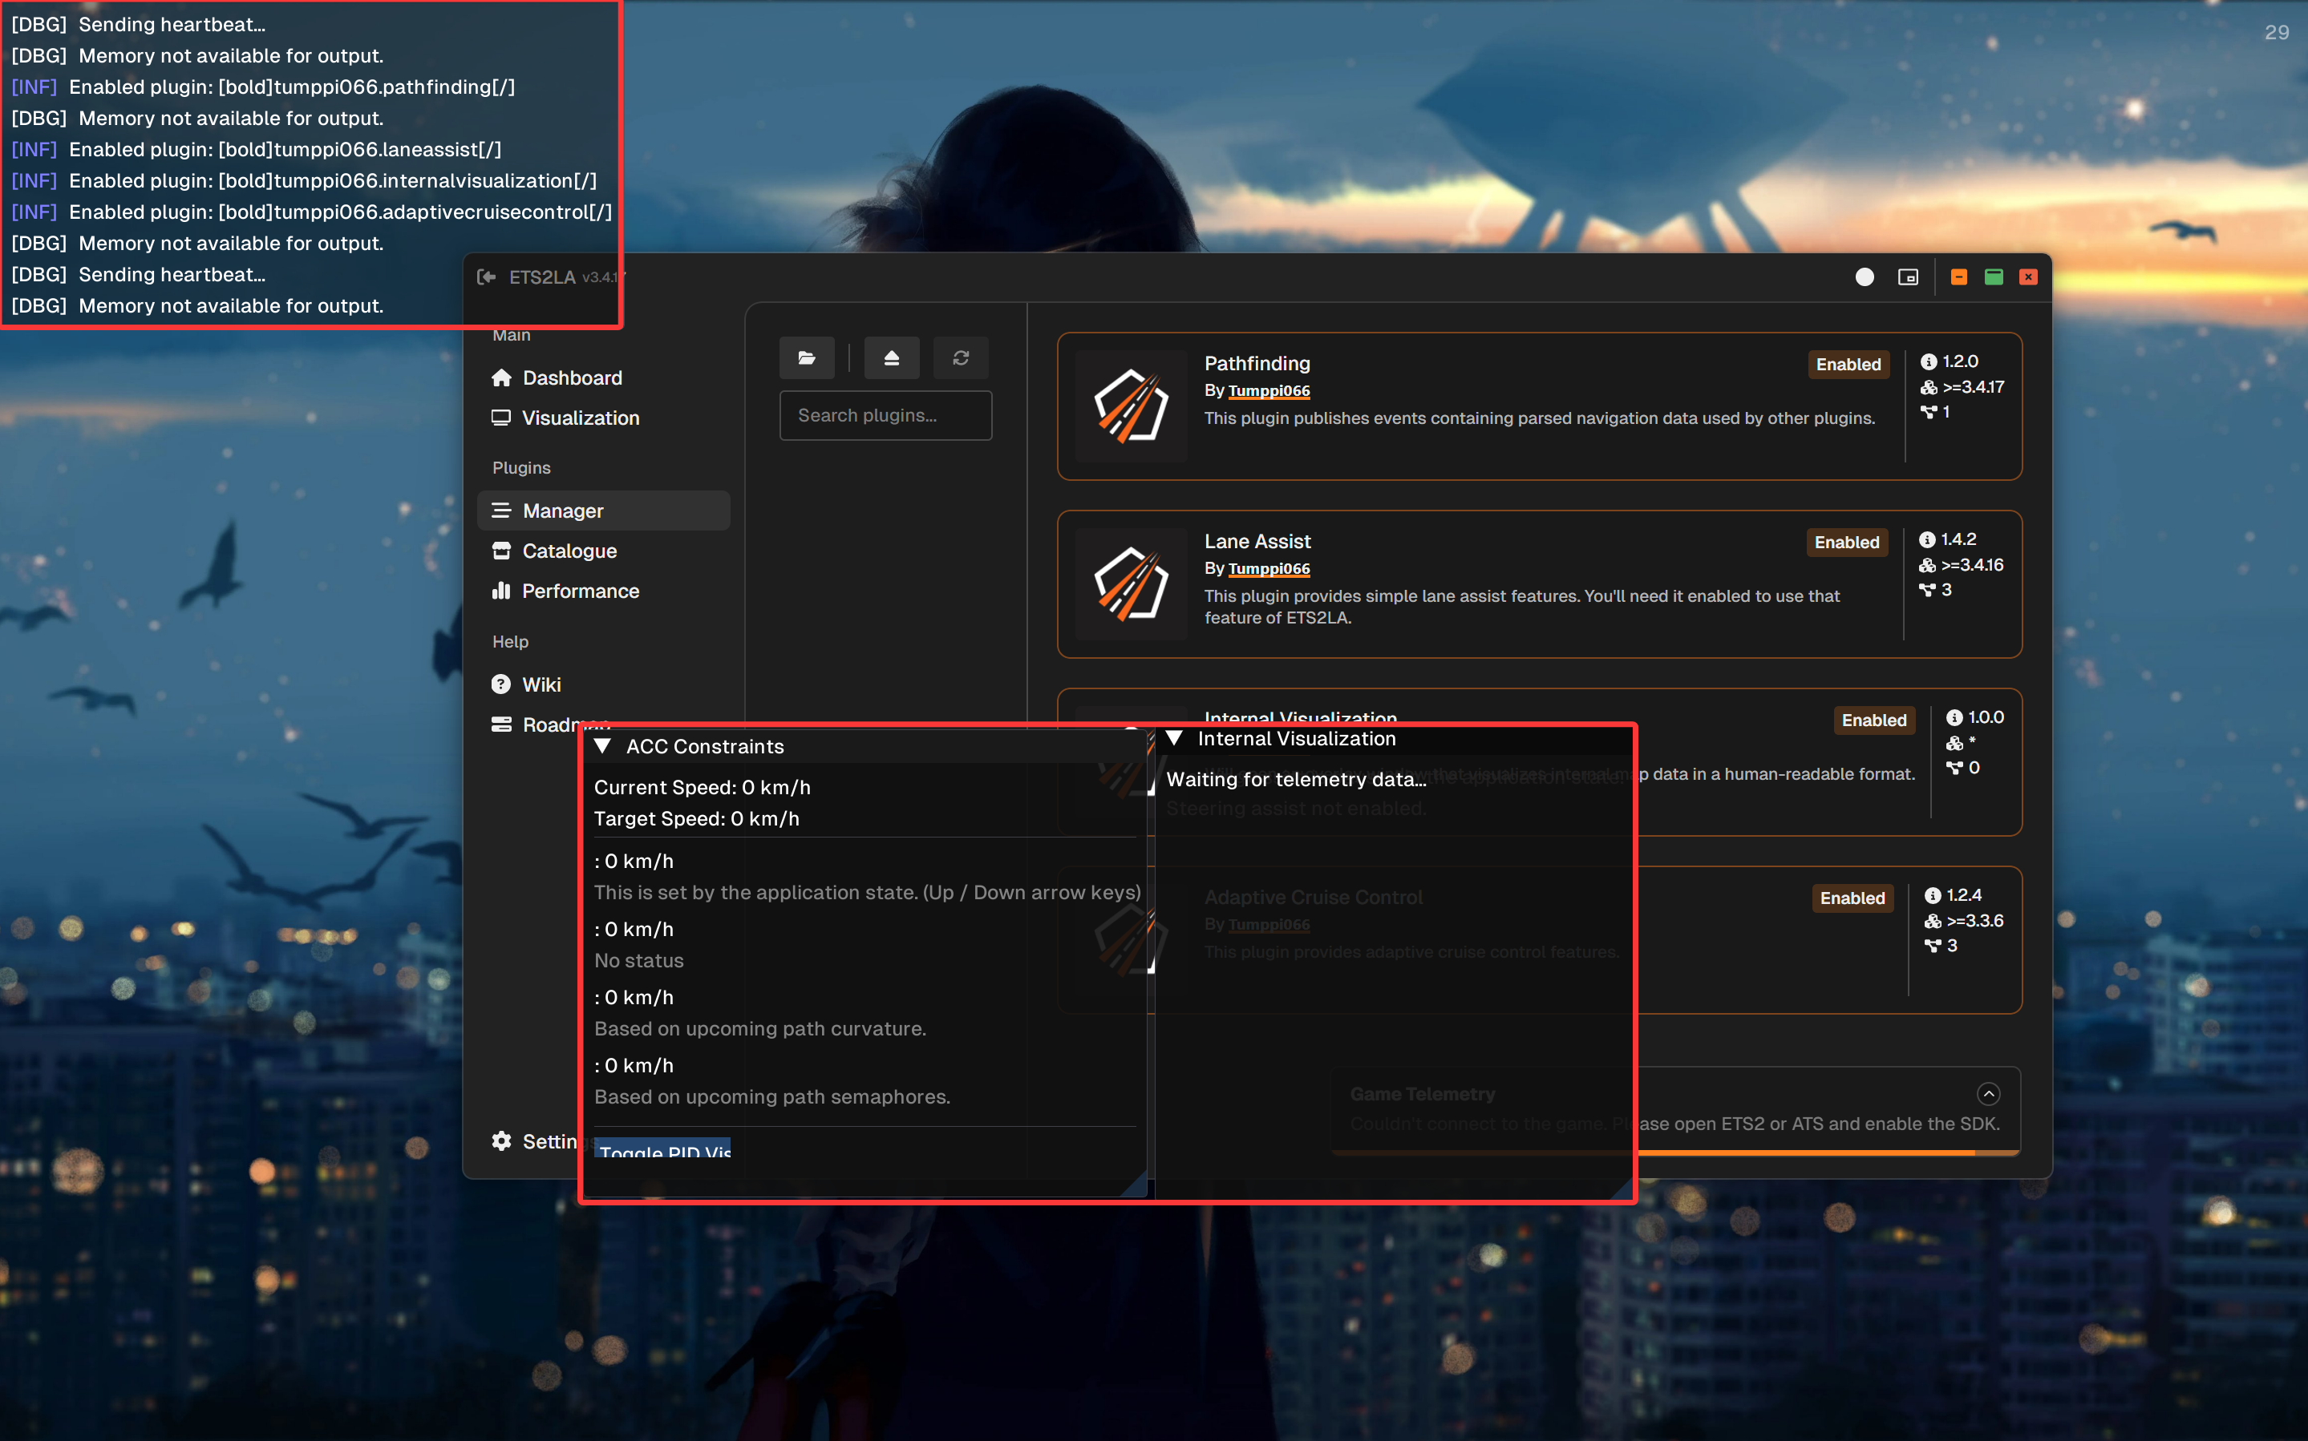This screenshot has height=1441, width=2308.
Task: Click the Help section heading in the sidebar
Action: tap(510, 641)
